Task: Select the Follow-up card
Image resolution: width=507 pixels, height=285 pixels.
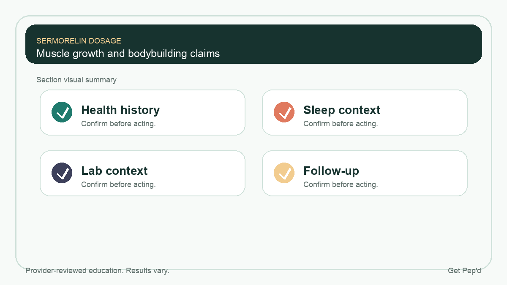Action: [x=365, y=173]
